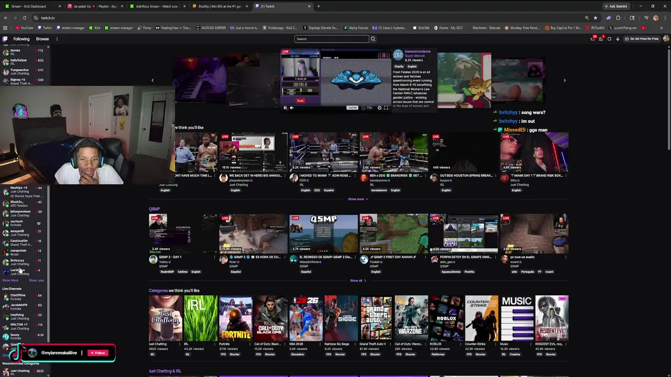
Task: Click the Charity tag on featured stream
Action: point(399,66)
